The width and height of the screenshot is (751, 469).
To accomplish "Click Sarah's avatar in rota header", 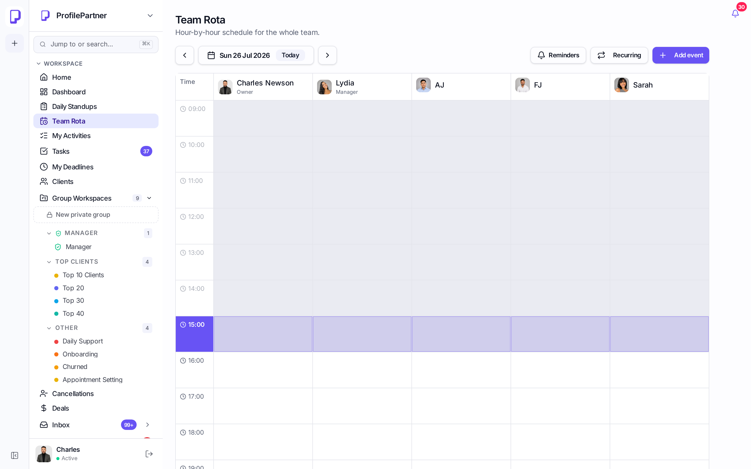I will point(622,85).
